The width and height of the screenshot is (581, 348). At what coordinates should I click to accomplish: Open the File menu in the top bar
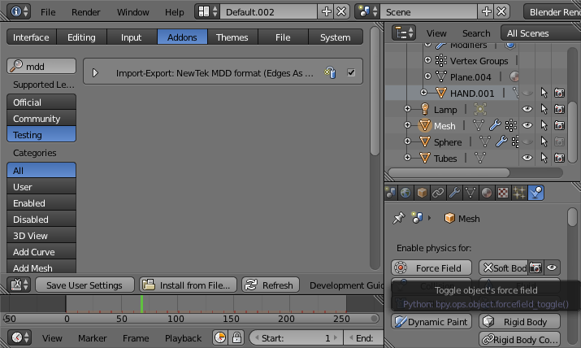pyautogui.click(x=48, y=12)
